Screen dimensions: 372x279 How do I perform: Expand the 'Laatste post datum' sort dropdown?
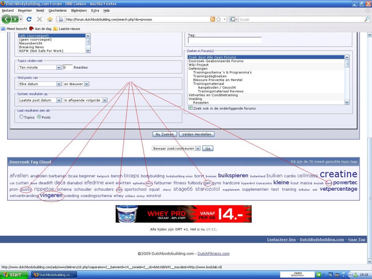[40, 100]
